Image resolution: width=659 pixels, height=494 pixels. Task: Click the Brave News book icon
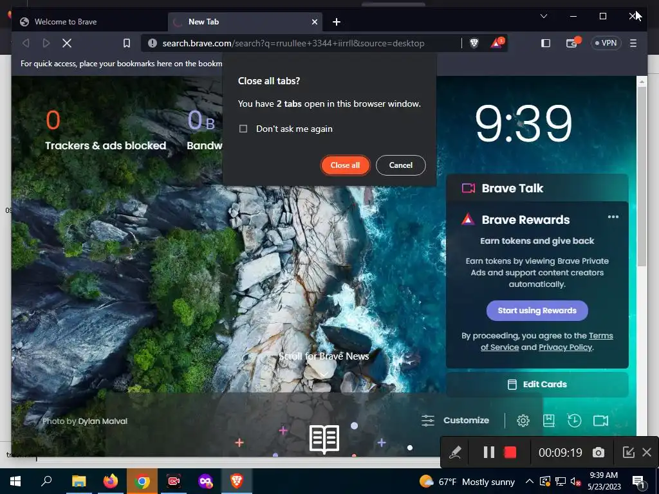pyautogui.click(x=324, y=439)
